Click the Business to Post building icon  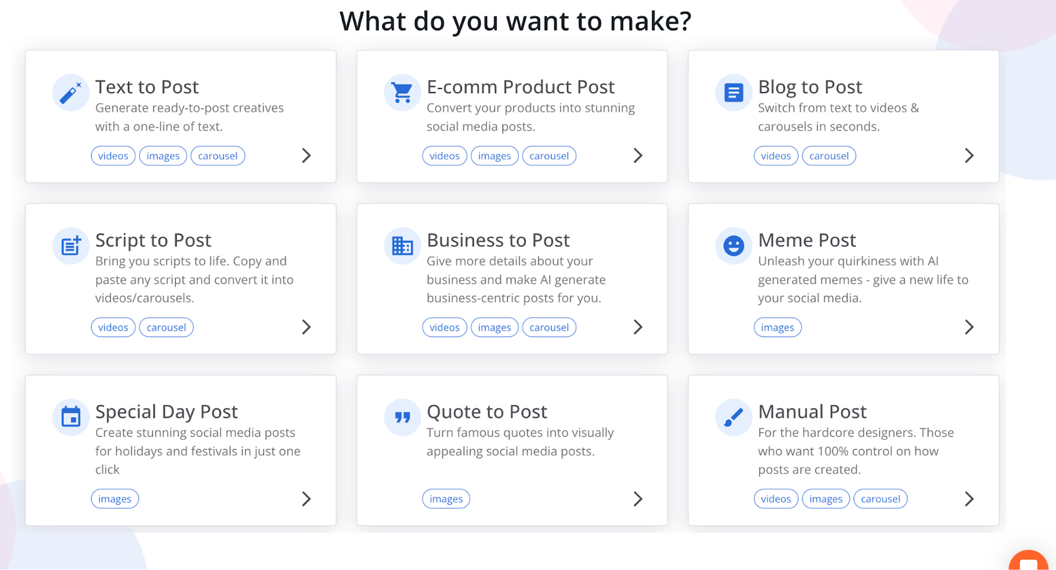click(x=402, y=246)
